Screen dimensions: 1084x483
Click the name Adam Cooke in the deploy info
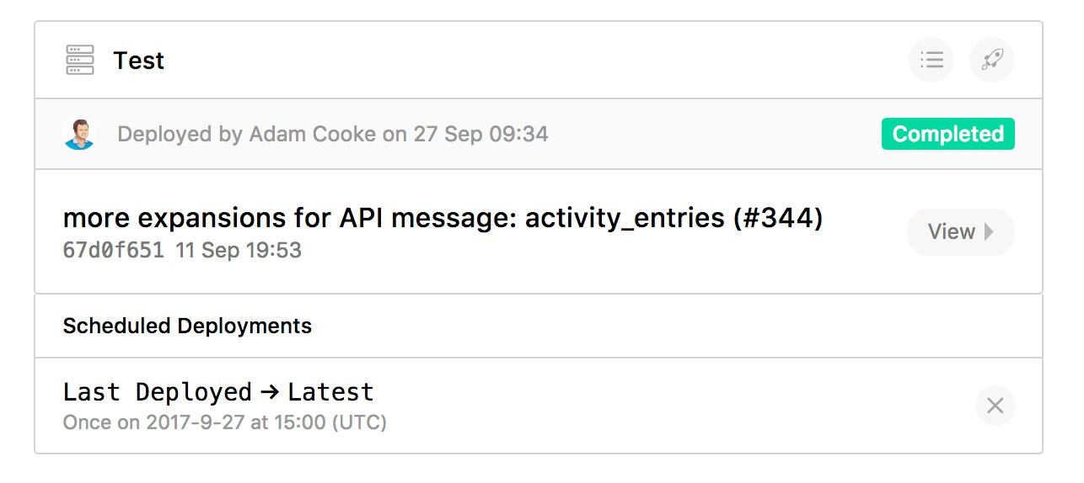[x=313, y=135]
